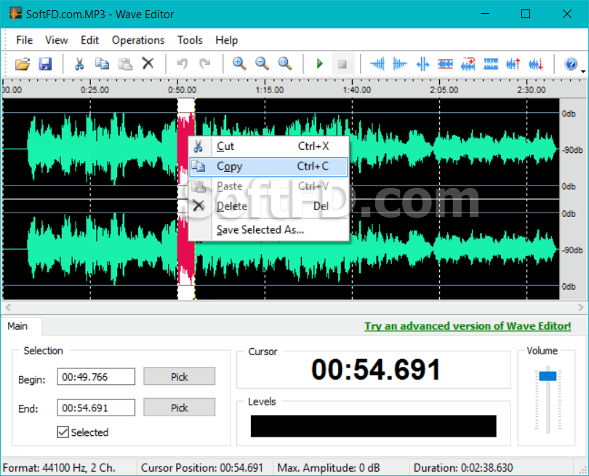Apply the Fade In waveform tool
This screenshot has height=476, width=589.
tap(377, 64)
